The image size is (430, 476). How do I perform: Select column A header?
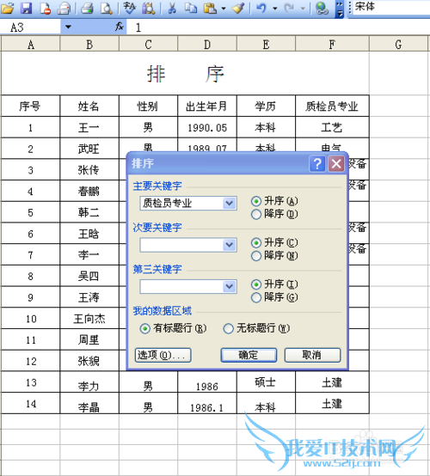pyautogui.click(x=31, y=45)
